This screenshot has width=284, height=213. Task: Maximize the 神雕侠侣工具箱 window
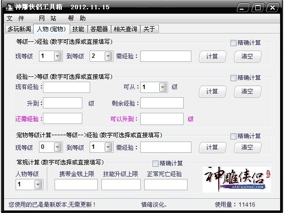point(258,8)
